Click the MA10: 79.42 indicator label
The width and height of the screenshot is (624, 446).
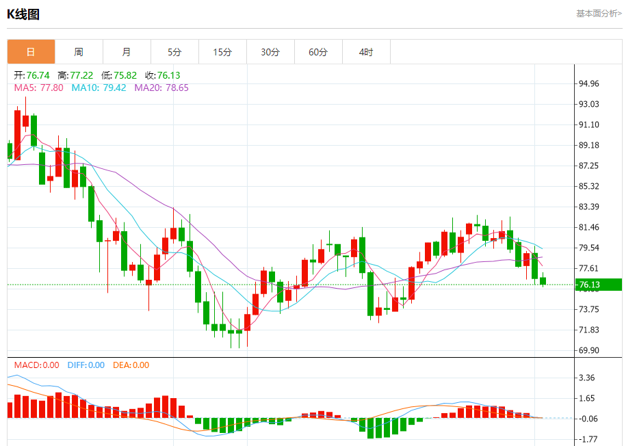(99, 88)
